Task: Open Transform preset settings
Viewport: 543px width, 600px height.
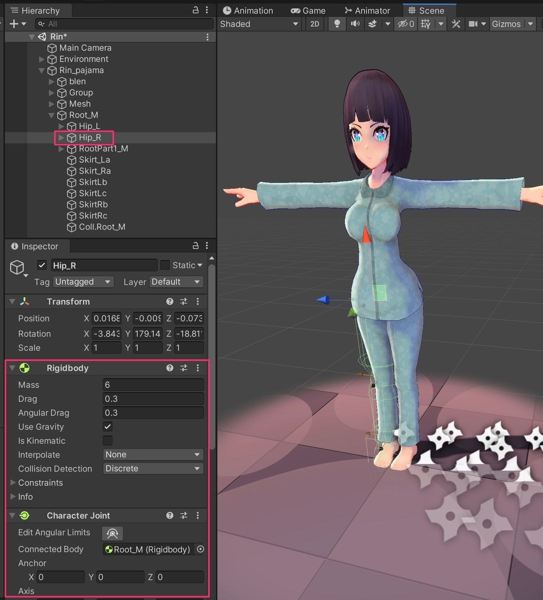Action: pos(184,301)
